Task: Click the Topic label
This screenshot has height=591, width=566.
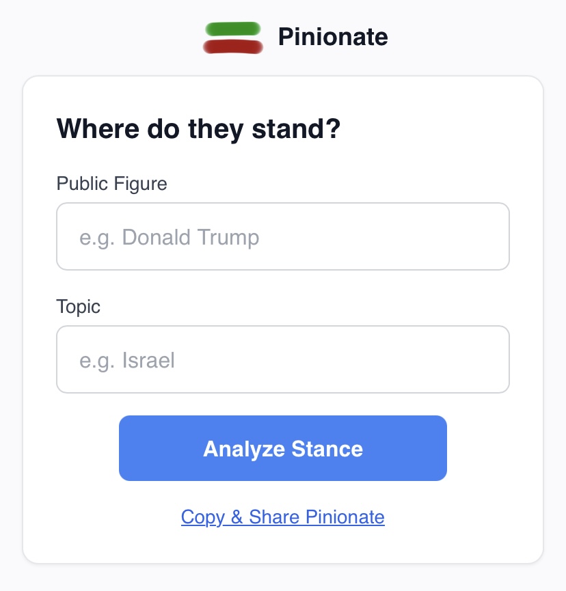Action: click(x=79, y=306)
